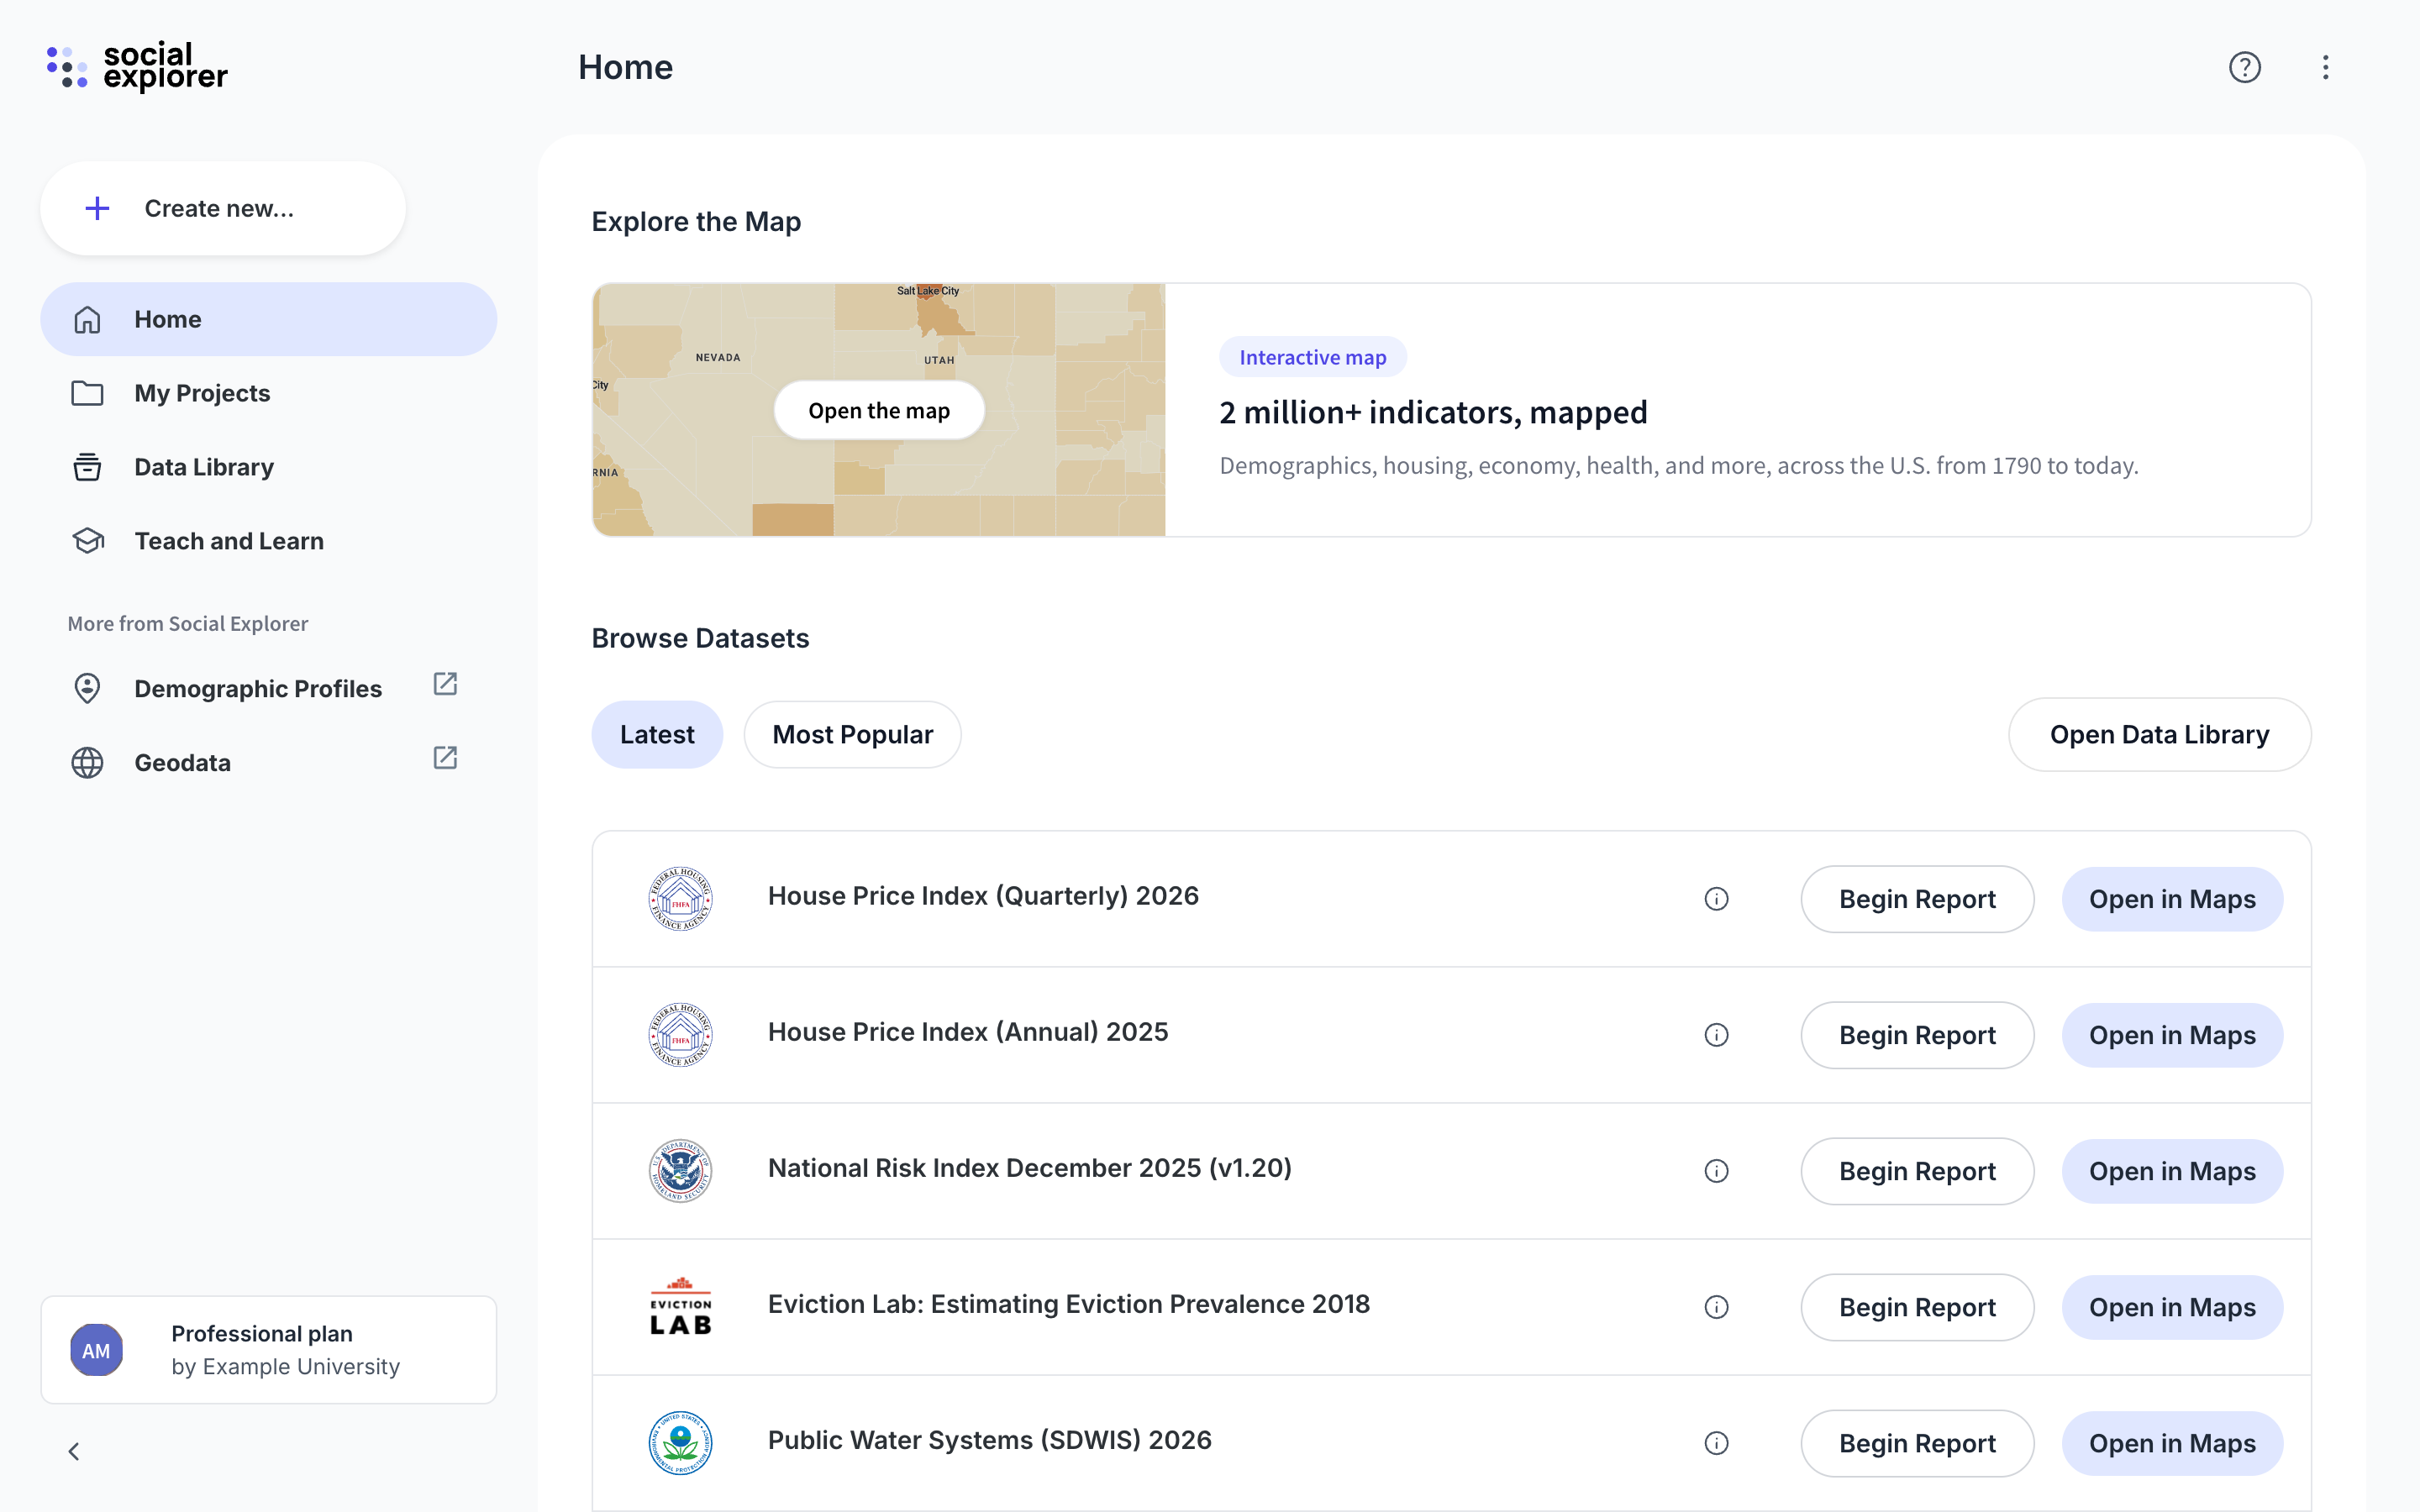Click the EPA logo on the Public Water Systems row
The height and width of the screenshot is (1512, 2420).
pyautogui.click(x=680, y=1443)
